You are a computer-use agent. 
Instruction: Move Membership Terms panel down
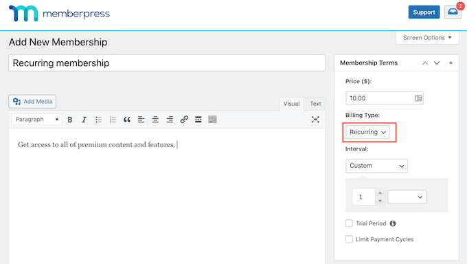click(x=437, y=63)
